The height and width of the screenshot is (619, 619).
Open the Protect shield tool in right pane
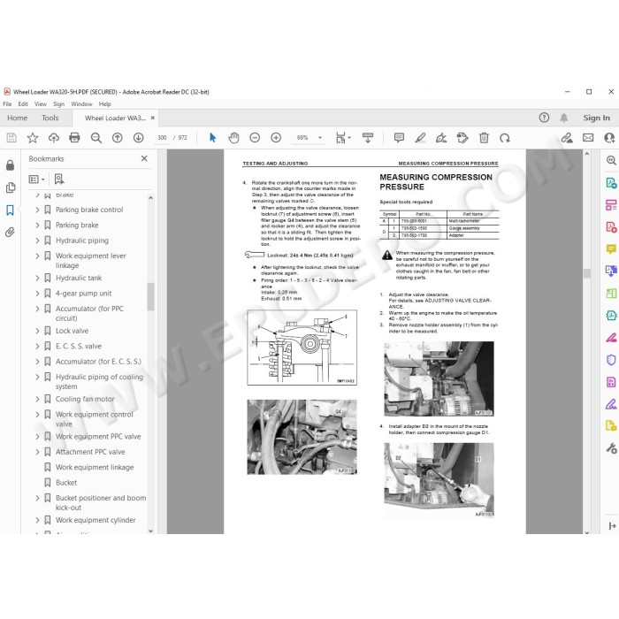point(611,360)
